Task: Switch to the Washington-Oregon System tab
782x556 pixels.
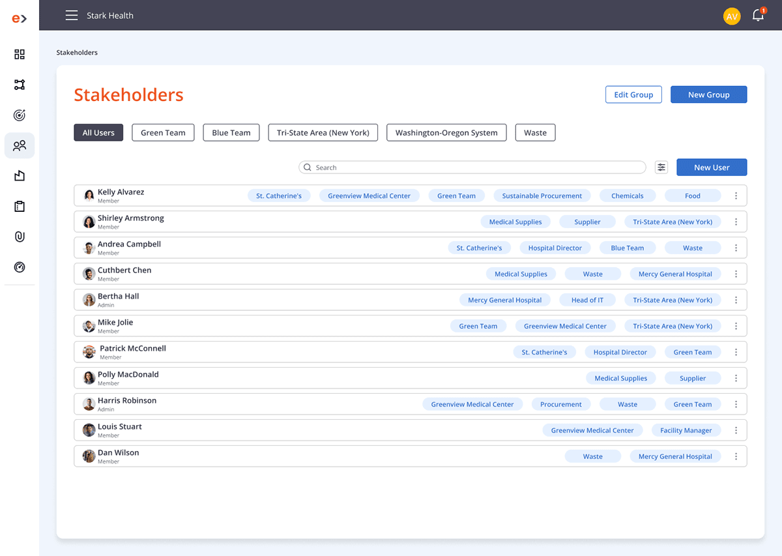Action: (446, 133)
